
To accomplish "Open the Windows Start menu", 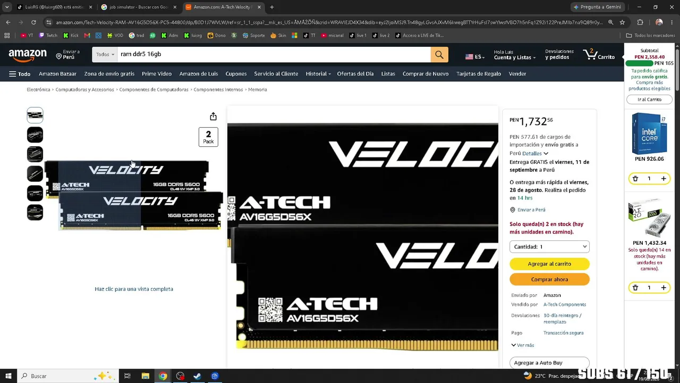I will pos(8,376).
